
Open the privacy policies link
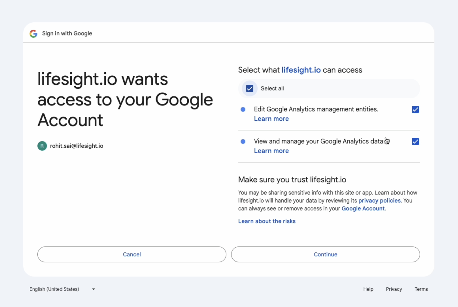click(379, 200)
